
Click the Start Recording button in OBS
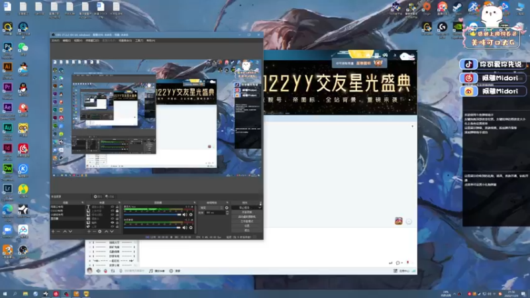[246, 212]
